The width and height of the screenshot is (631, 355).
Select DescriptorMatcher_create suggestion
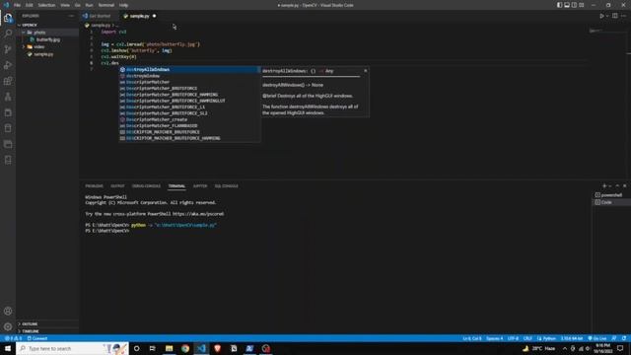coord(189,119)
